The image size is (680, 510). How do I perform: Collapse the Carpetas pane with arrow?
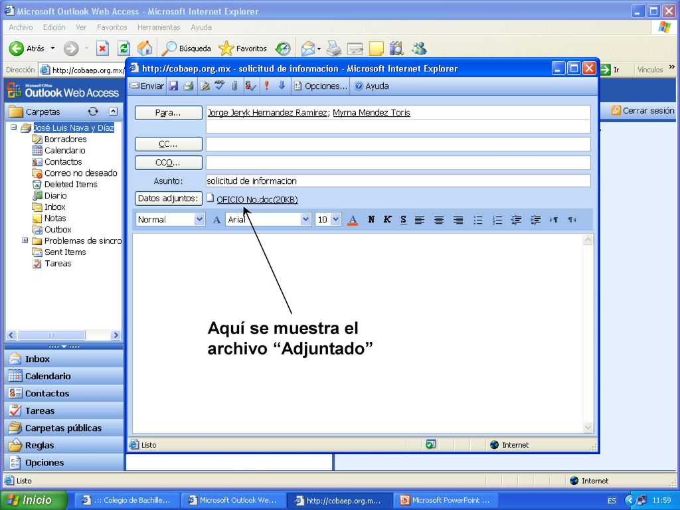point(113,112)
